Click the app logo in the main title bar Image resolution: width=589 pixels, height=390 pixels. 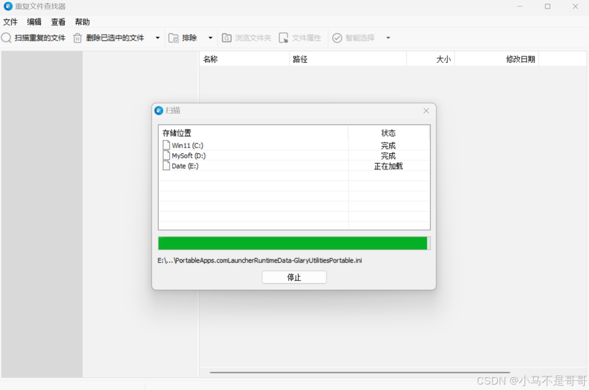point(8,7)
